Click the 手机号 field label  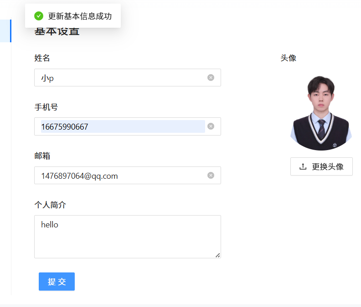[x=46, y=107]
